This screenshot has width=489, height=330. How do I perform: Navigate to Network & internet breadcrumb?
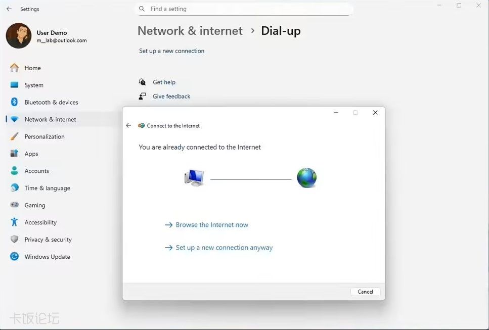[190, 31]
